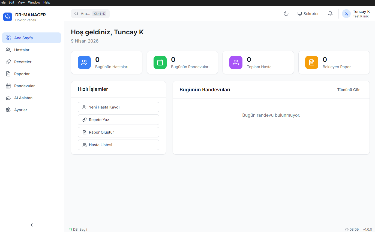Open the Tuncay K account menu
This screenshot has width=375, height=232.
(x=356, y=13)
